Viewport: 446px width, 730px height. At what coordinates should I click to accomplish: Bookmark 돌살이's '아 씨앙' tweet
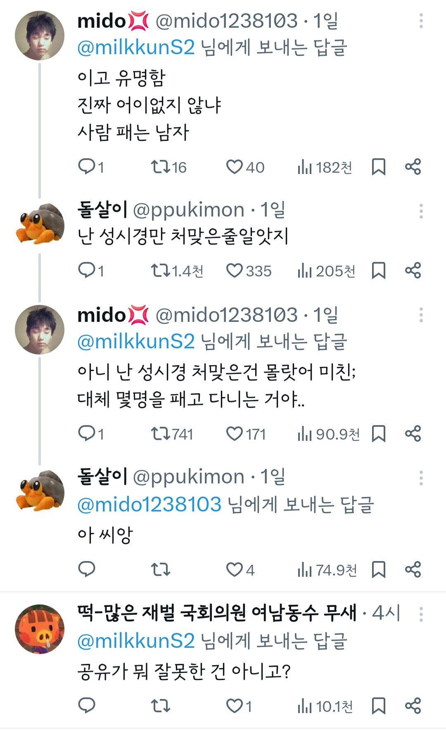tap(379, 570)
